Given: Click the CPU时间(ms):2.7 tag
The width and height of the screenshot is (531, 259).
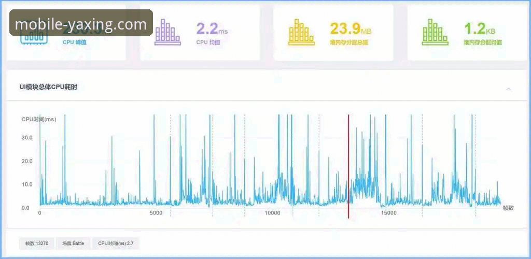Looking at the screenshot, I should pos(116,243).
